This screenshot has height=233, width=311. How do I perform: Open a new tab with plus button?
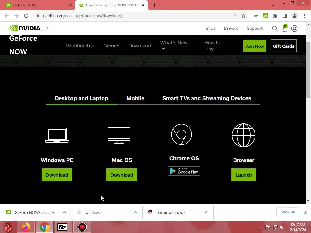[x=155, y=5]
